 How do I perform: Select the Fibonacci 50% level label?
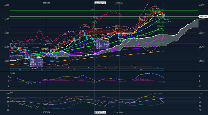[x=94, y=26]
